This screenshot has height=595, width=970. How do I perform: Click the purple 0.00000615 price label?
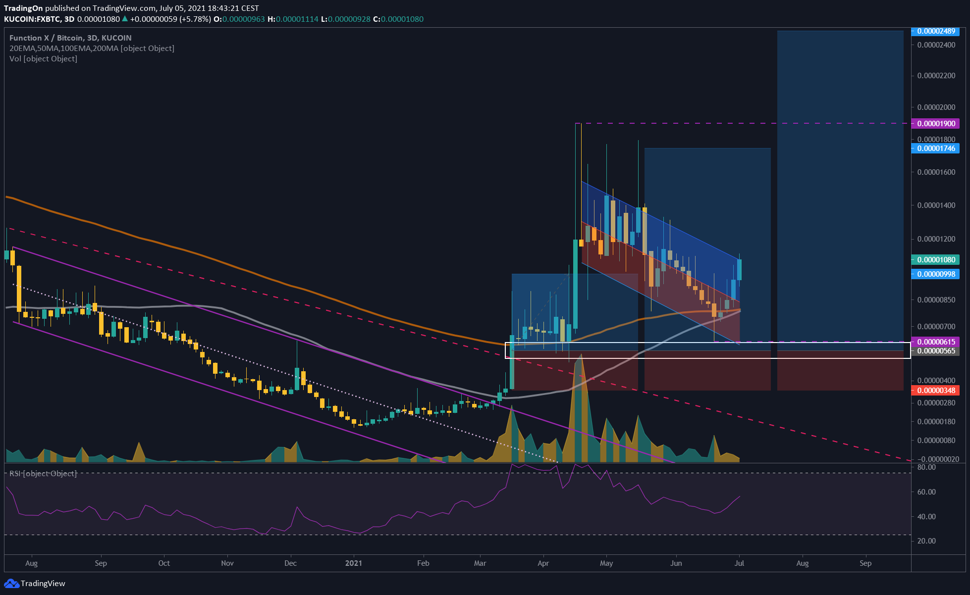click(x=935, y=342)
